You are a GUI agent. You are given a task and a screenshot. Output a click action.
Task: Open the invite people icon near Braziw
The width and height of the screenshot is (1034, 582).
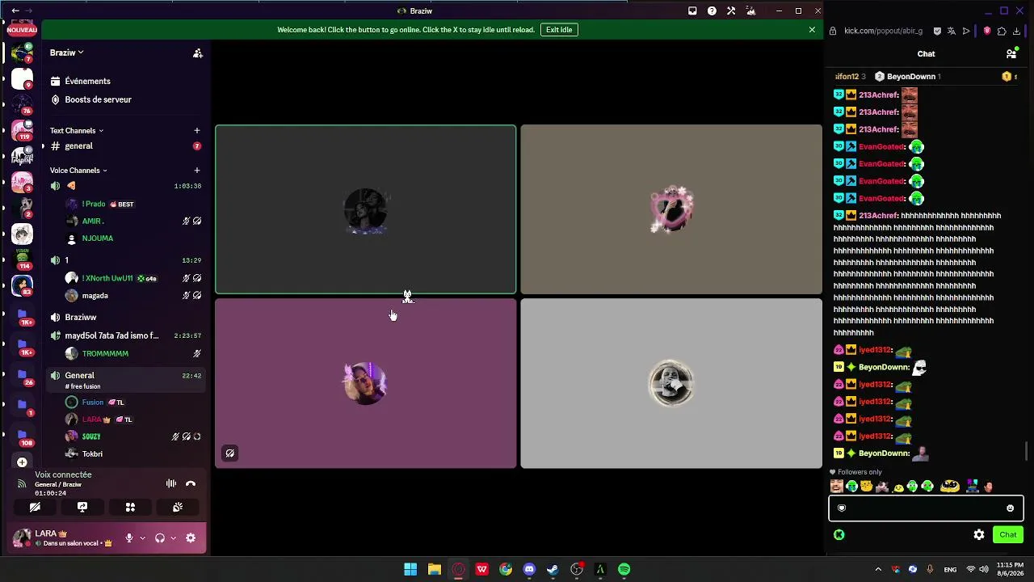coord(197,53)
